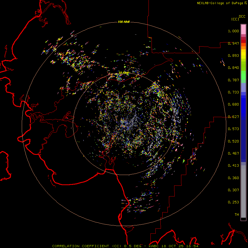Click the 50 NMI range ring label

tap(124, 73)
